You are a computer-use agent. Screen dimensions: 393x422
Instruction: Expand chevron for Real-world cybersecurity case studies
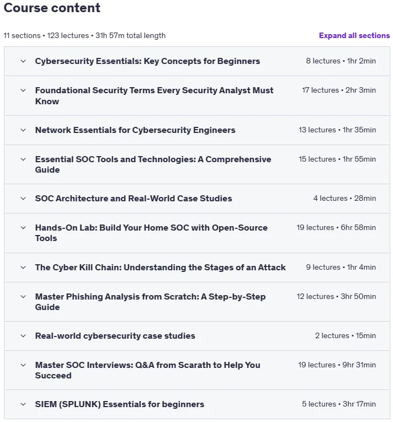[23, 336]
